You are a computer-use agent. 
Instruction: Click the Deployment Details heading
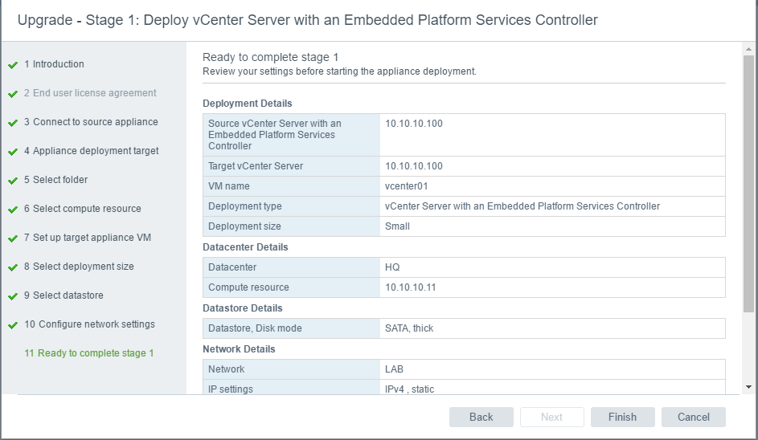pos(247,104)
